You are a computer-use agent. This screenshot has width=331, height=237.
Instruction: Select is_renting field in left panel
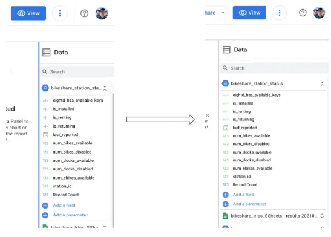click(x=62, y=117)
